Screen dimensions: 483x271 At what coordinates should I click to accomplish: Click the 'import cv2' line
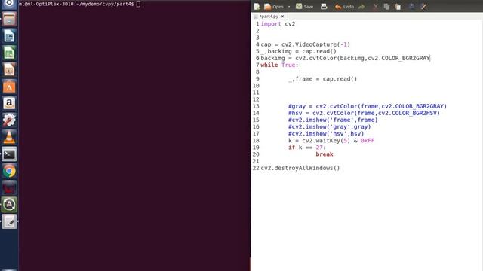[278, 24]
